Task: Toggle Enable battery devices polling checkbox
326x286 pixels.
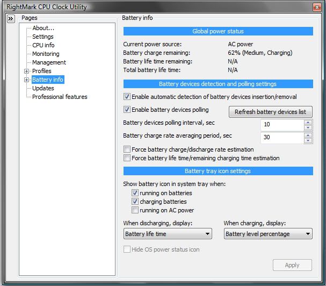Action: click(127, 110)
